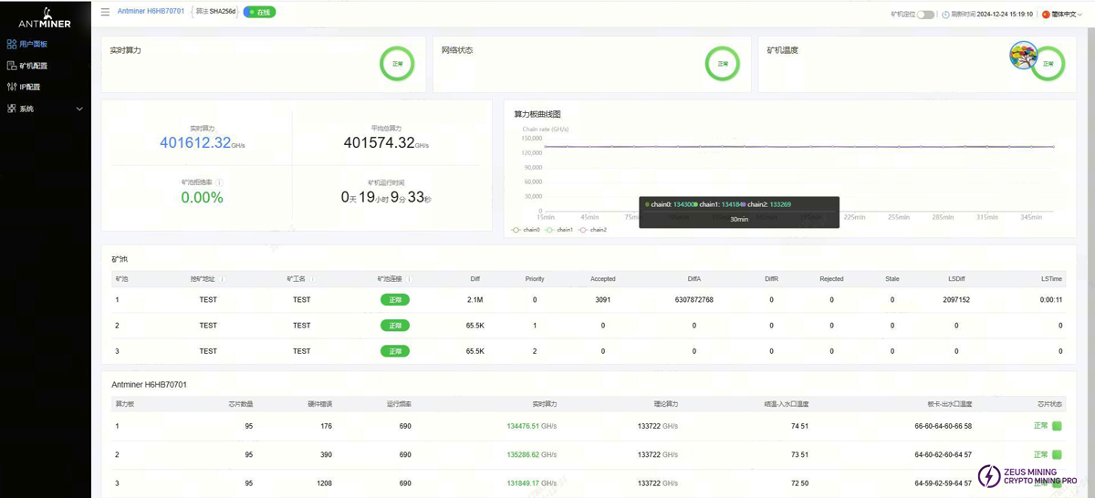Screen dimensions: 1095x498
Task: Click the Rejected column header
Action: (x=831, y=279)
